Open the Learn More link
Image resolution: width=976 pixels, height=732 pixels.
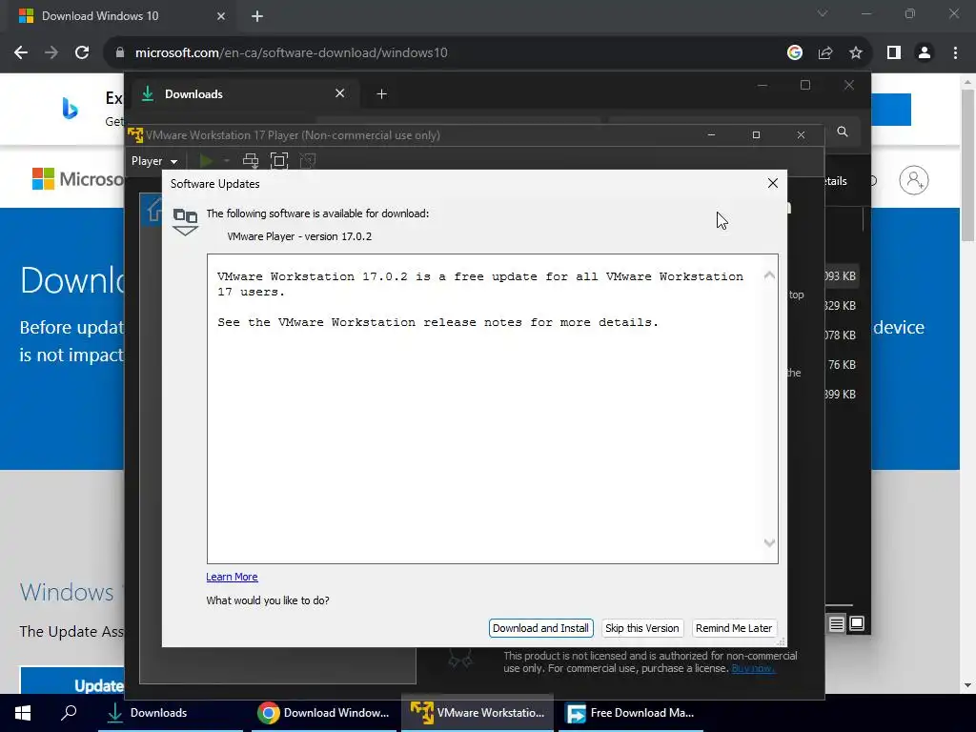click(x=232, y=577)
